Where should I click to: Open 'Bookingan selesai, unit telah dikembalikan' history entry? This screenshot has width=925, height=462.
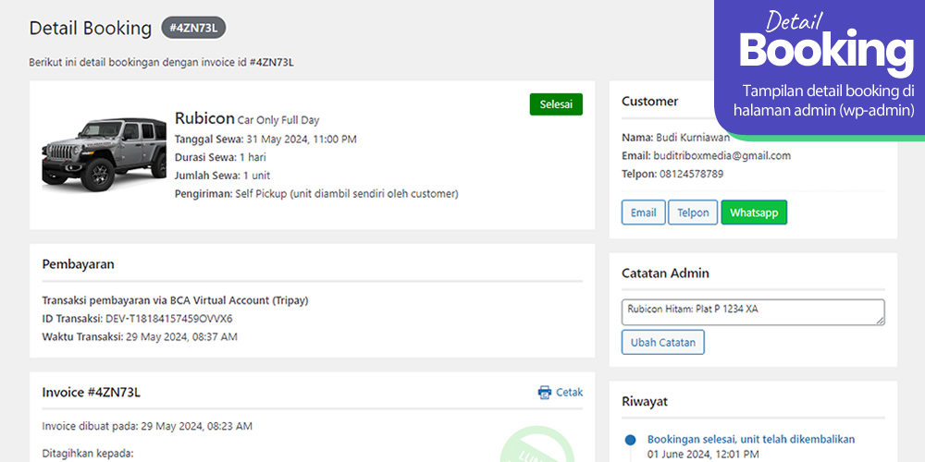click(751, 439)
